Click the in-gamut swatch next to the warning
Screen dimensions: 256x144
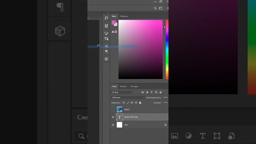pyautogui.click(x=116, y=32)
